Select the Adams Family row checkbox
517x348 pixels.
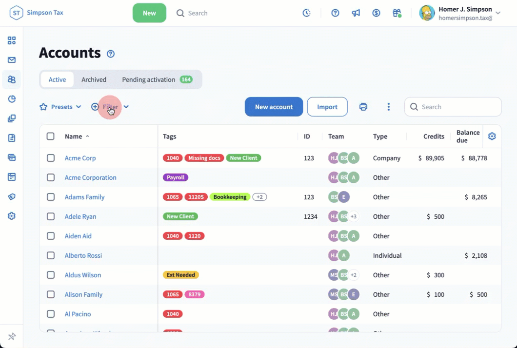click(51, 197)
